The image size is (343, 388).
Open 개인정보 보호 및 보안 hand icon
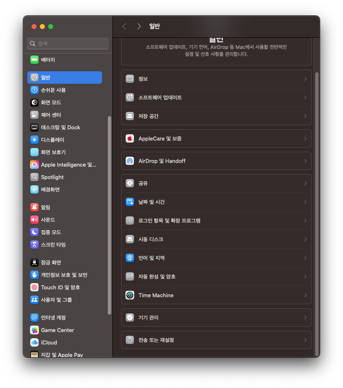[x=34, y=275]
